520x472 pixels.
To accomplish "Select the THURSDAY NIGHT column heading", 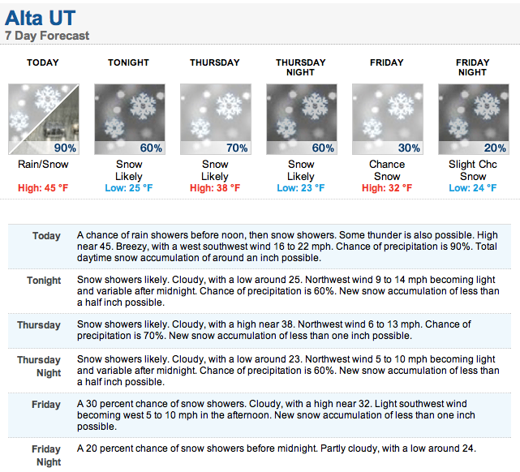I will [x=301, y=67].
